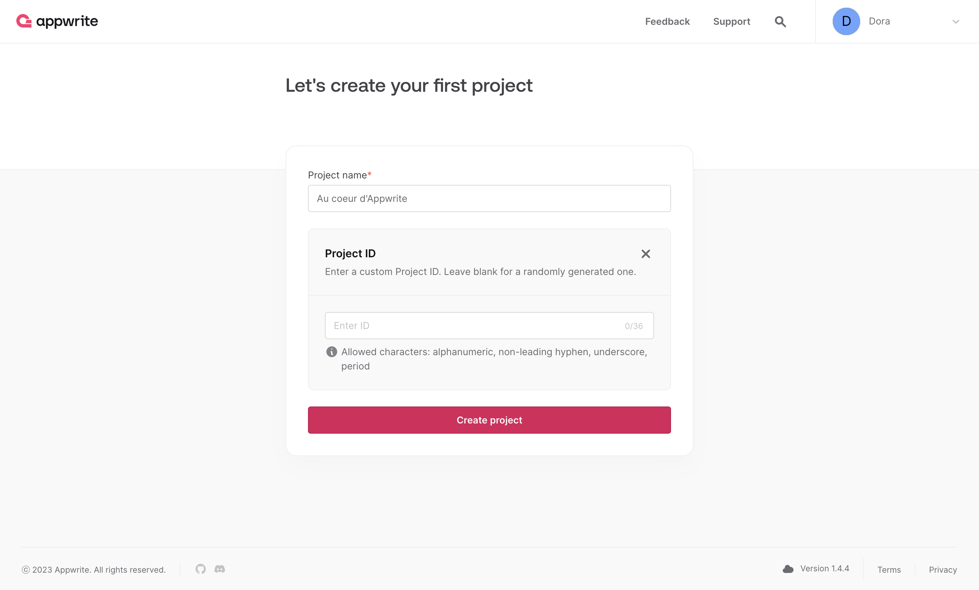
Task: Open the GitHub icon in the footer
Action: [x=200, y=569]
